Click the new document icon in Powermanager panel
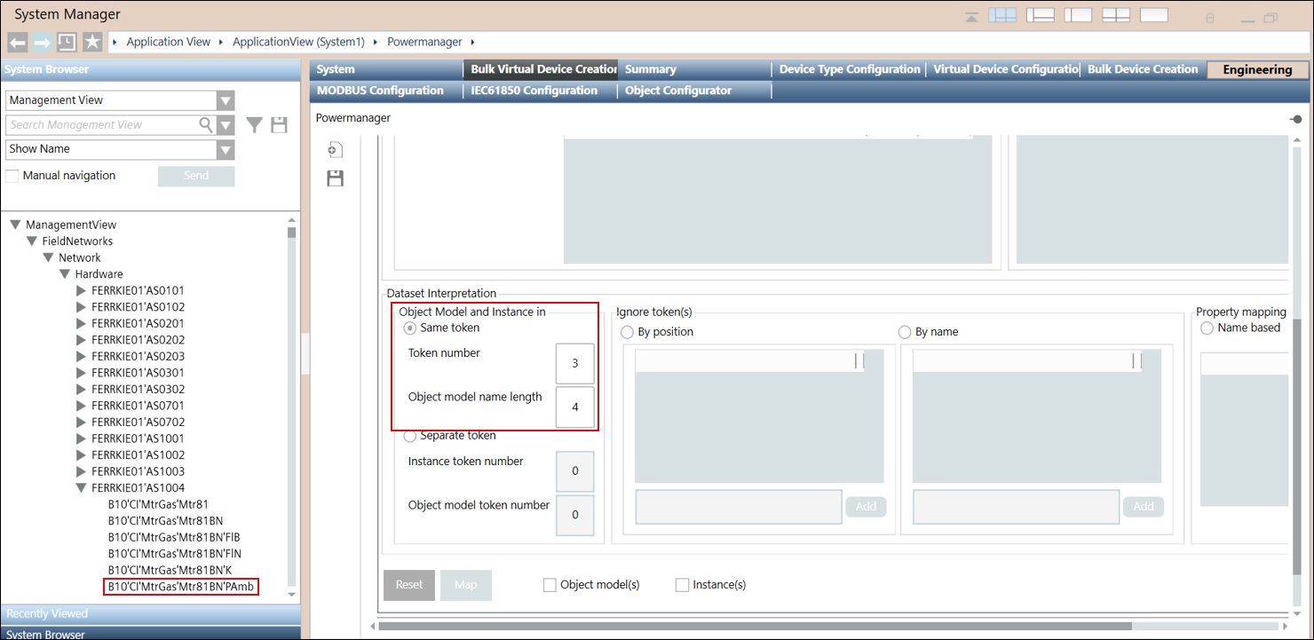The height and width of the screenshot is (640, 1314). tap(335, 149)
